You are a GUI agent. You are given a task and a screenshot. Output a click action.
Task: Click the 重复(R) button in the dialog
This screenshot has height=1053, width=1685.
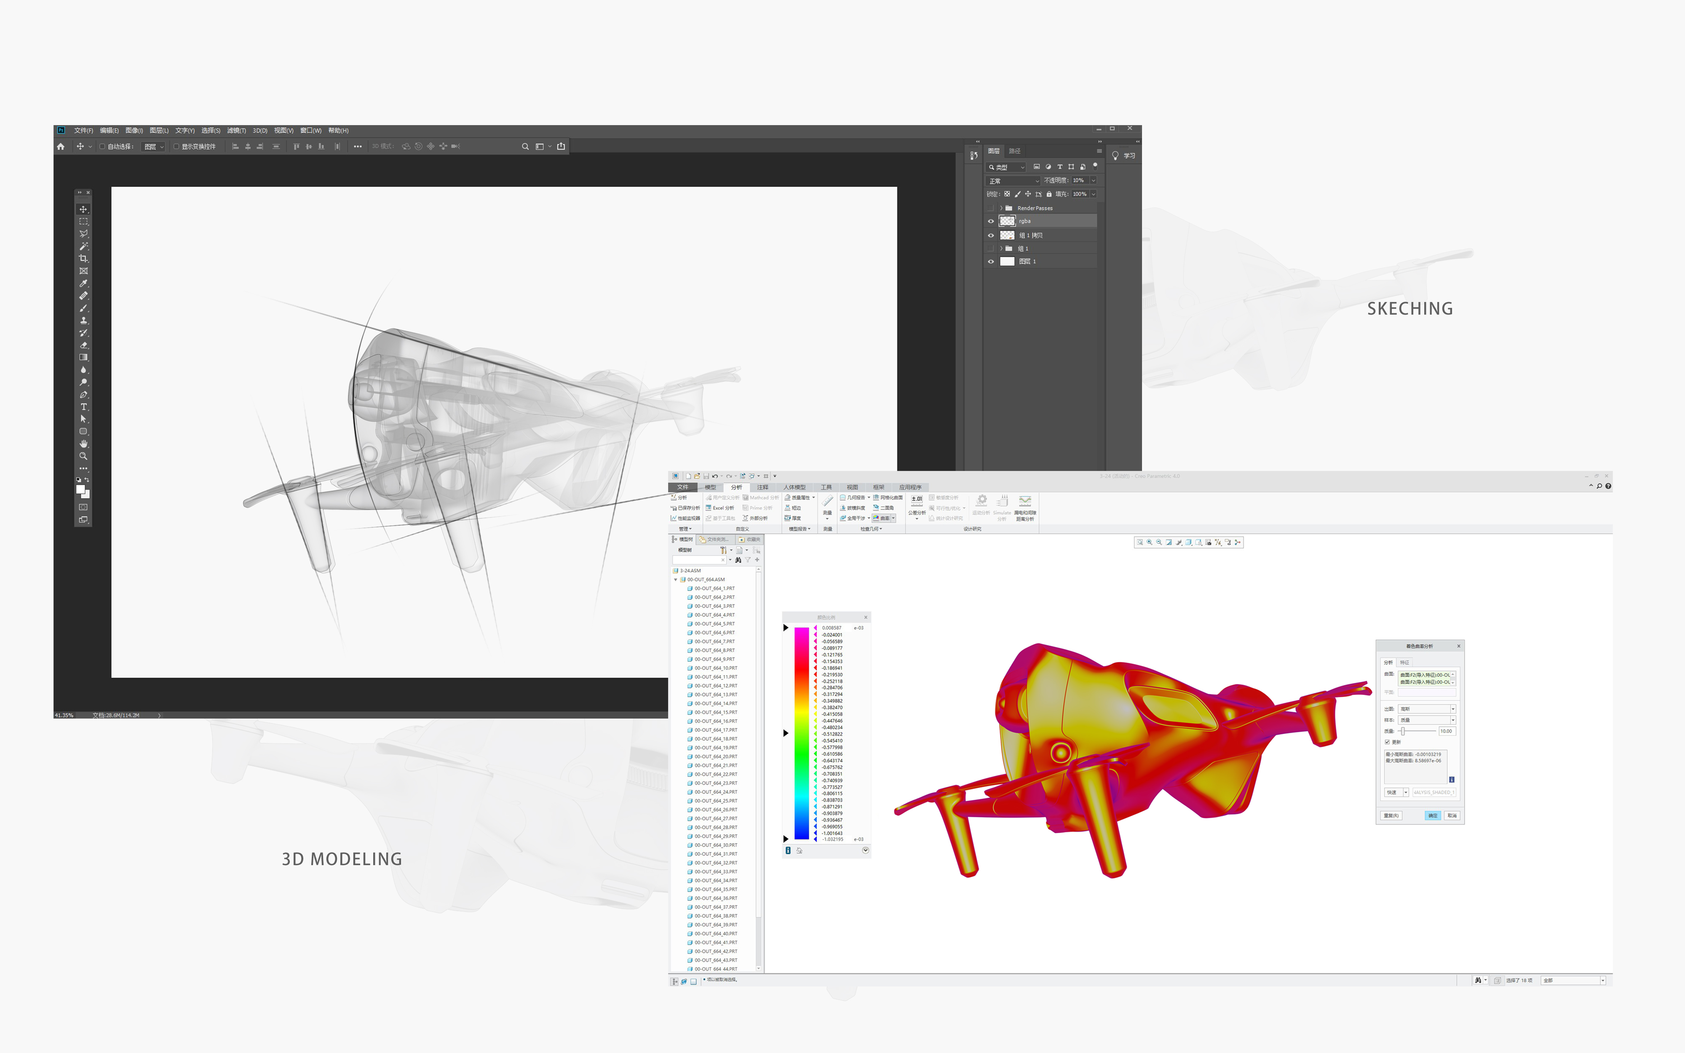point(1392,815)
